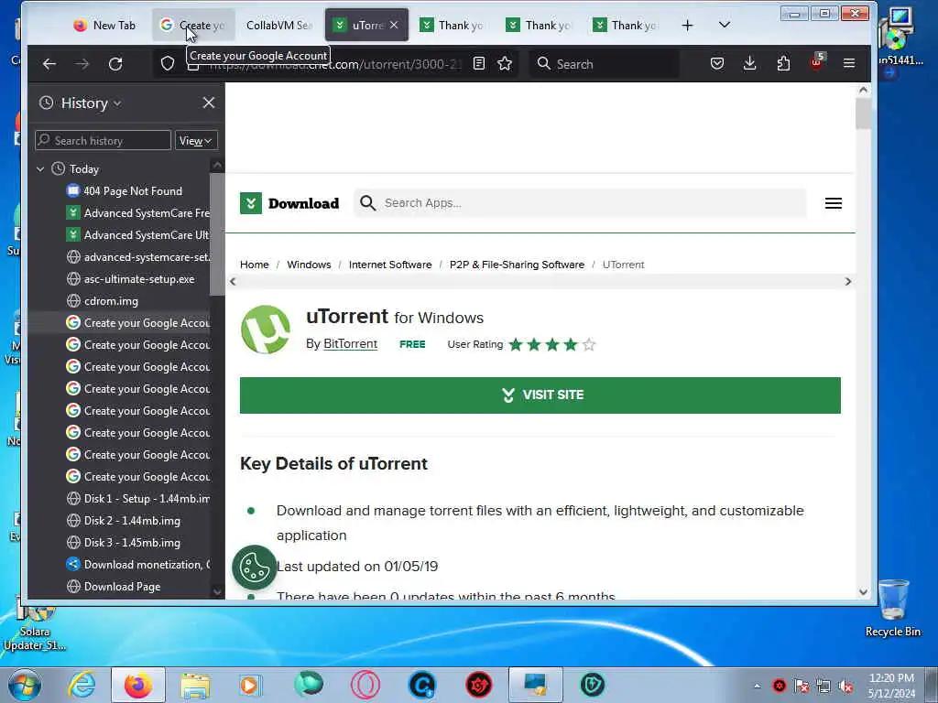Screen dimensions: 938x703
Task: Open Download monetization history entry
Action: [137, 565]
